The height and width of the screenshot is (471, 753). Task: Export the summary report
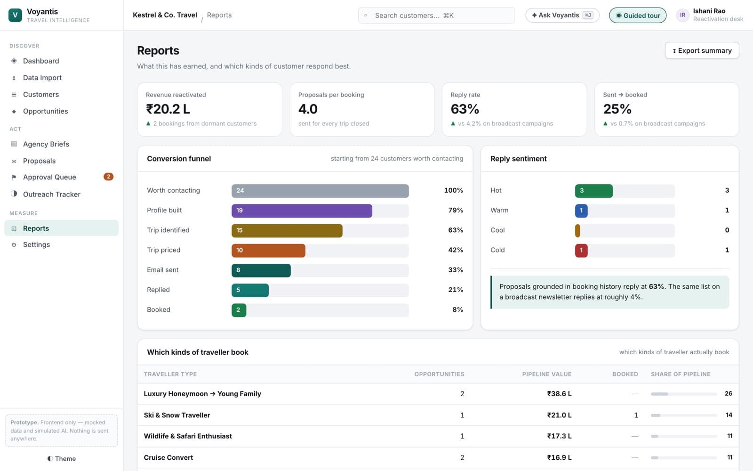pyautogui.click(x=702, y=50)
